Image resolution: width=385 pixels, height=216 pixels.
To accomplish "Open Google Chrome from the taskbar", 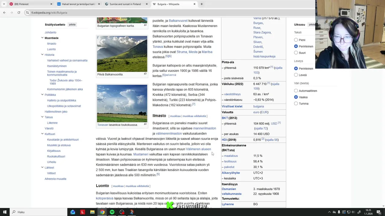I will pyautogui.click(x=102, y=212).
